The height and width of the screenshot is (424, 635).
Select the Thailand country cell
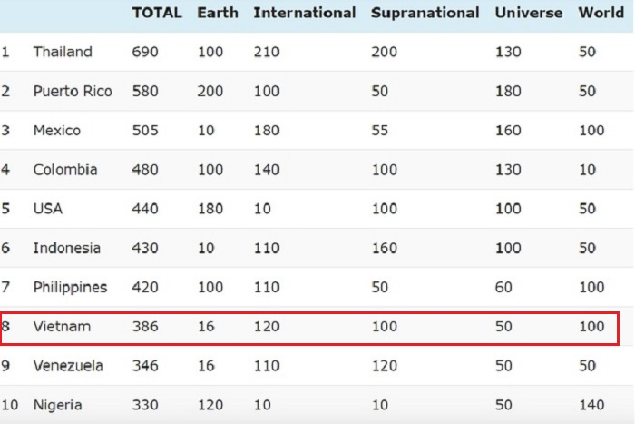(x=63, y=52)
